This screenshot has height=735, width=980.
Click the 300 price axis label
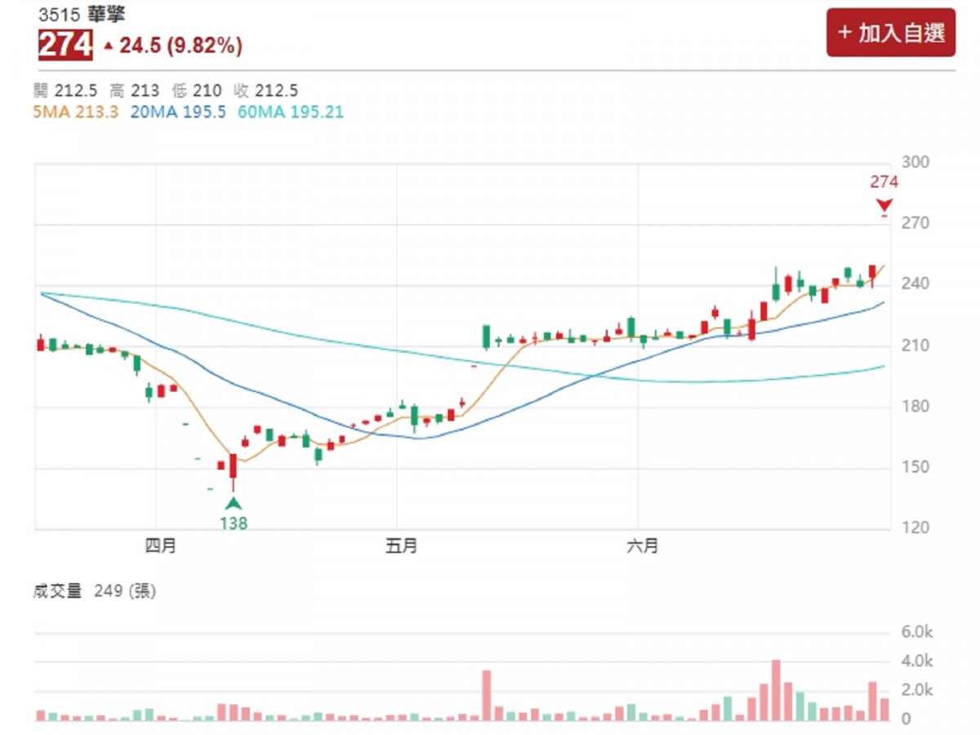click(x=917, y=162)
